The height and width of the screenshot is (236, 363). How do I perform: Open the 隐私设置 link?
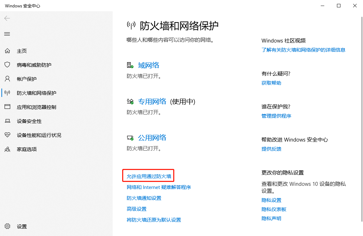(x=271, y=200)
